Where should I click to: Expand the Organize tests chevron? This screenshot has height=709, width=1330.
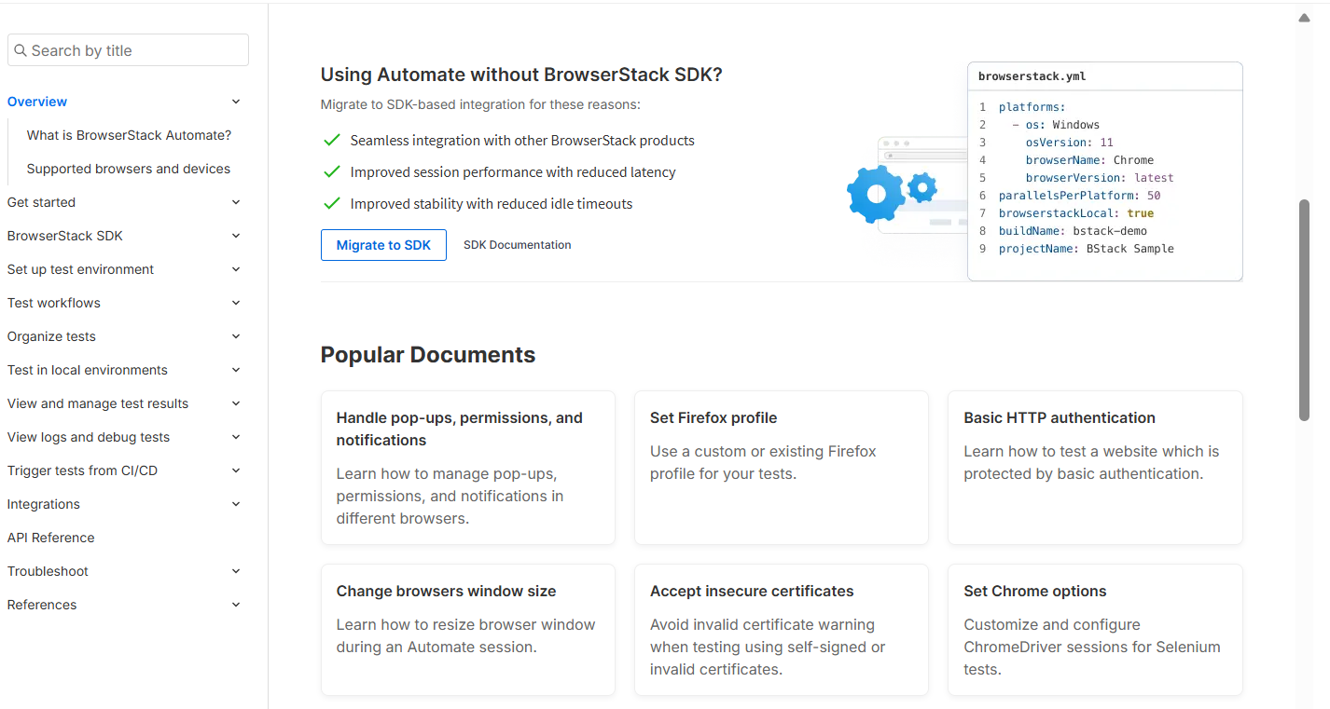(236, 336)
